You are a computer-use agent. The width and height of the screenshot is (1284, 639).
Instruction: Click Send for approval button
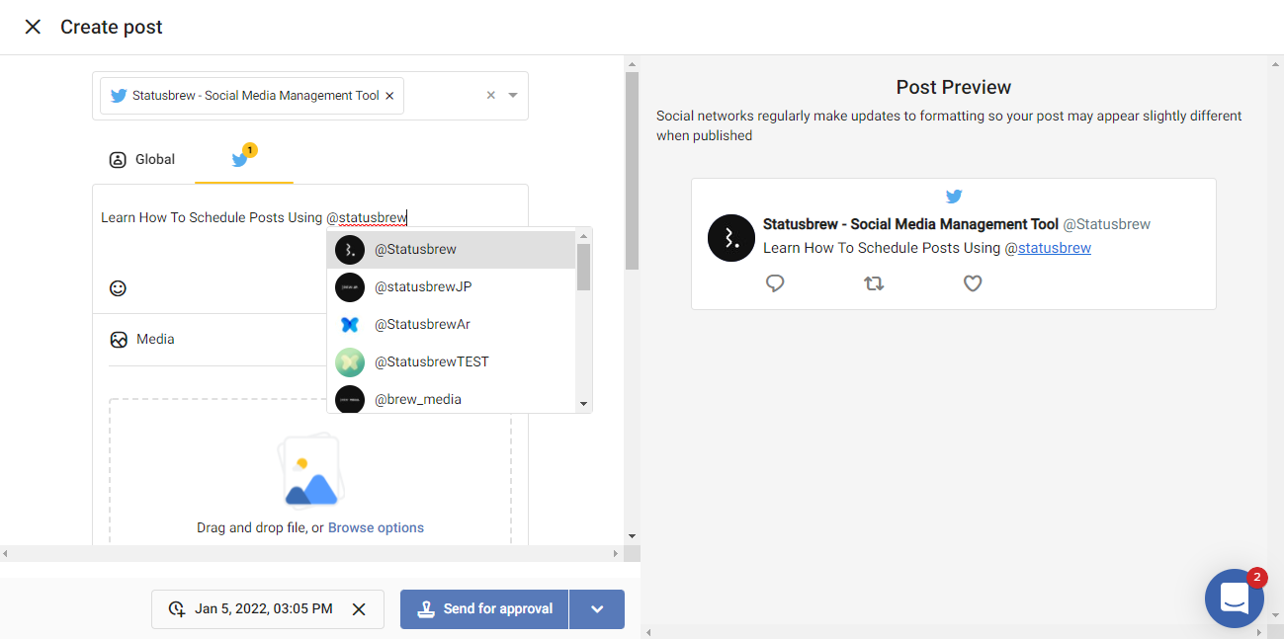(484, 609)
